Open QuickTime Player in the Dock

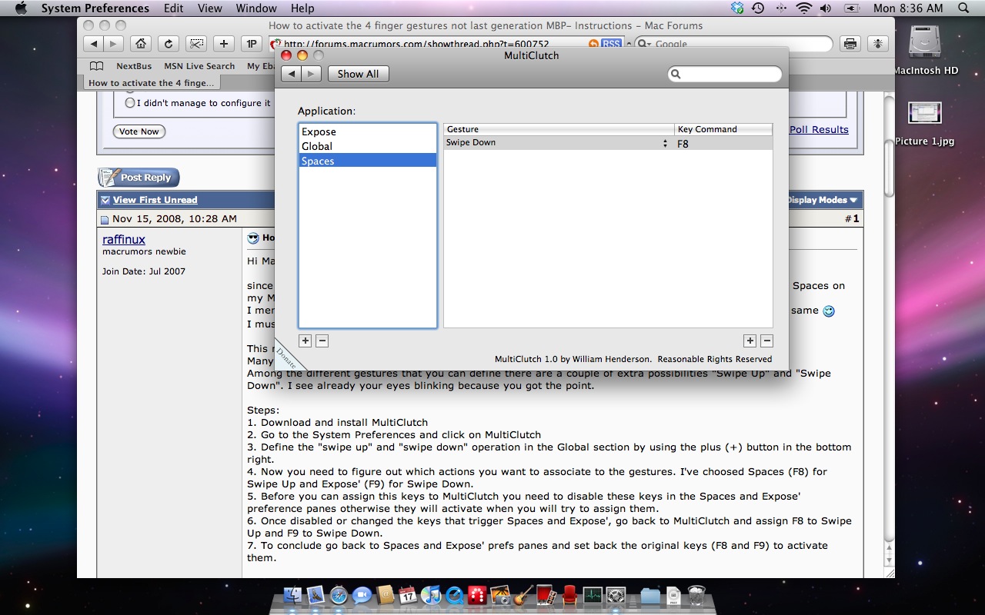pyautogui.click(x=454, y=595)
